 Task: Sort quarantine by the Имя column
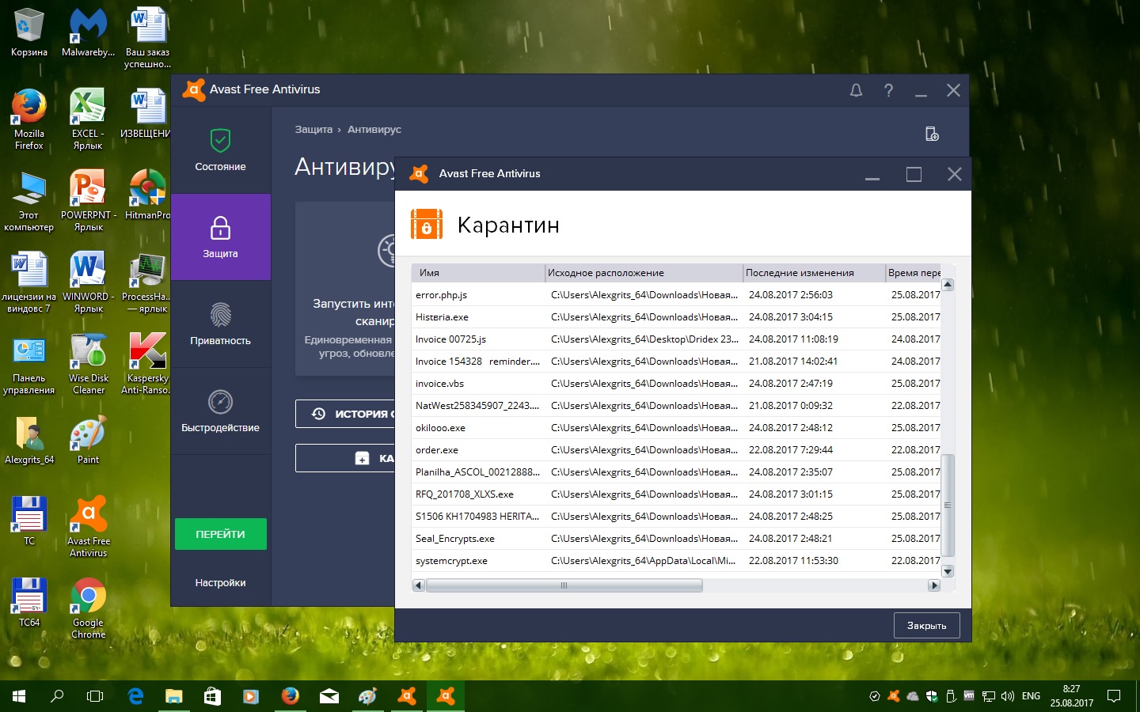tap(478, 273)
